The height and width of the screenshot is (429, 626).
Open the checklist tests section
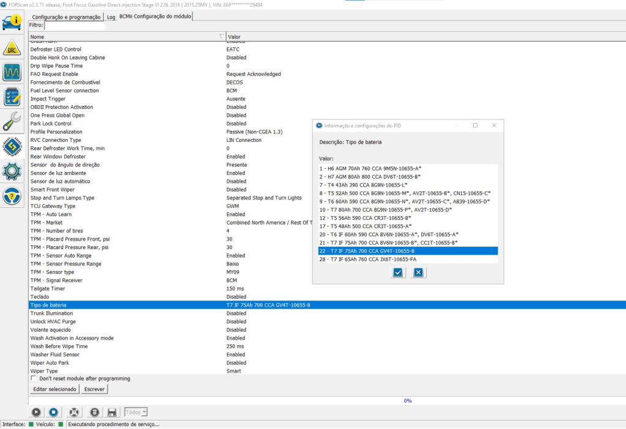click(x=12, y=97)
